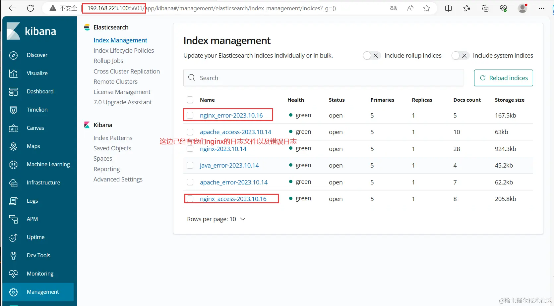Viewport: 554px width, 306px height.
Task: Click the browser address bar URL
Action: pyautogui.click(x=212, y=8)
